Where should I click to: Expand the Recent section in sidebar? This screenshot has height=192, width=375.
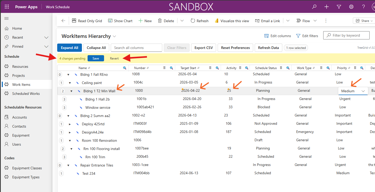point(46,37)
